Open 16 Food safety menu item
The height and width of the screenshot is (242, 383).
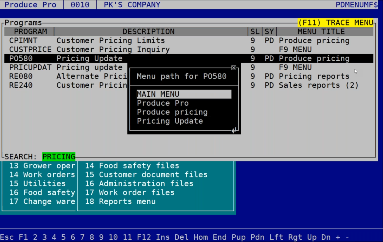point(42,192)
